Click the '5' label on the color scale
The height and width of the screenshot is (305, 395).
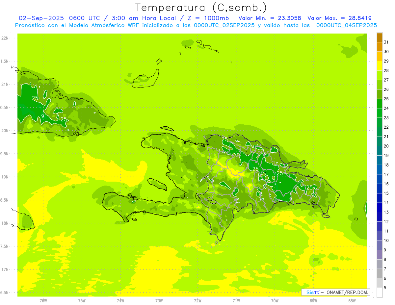(385, 288)
